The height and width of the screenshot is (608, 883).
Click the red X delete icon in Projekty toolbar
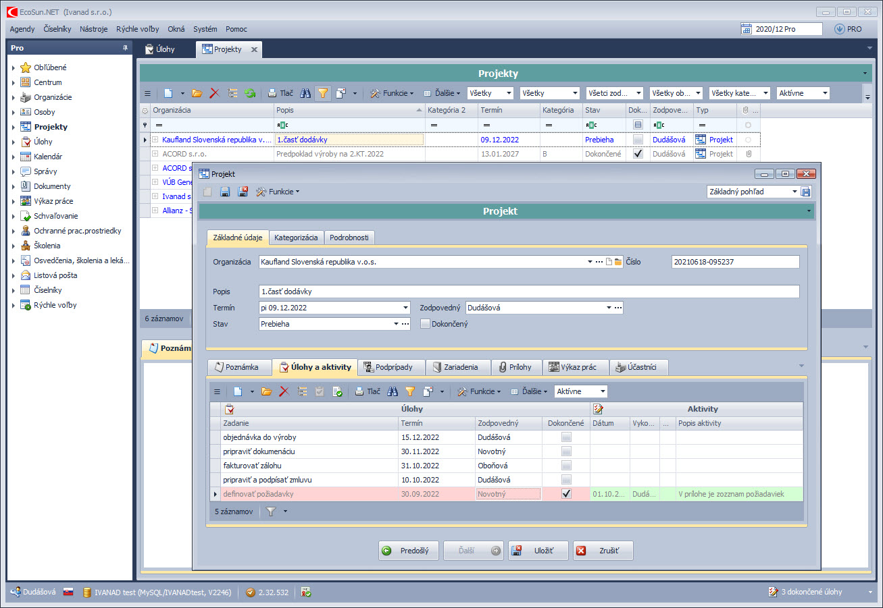coord(215,93)
